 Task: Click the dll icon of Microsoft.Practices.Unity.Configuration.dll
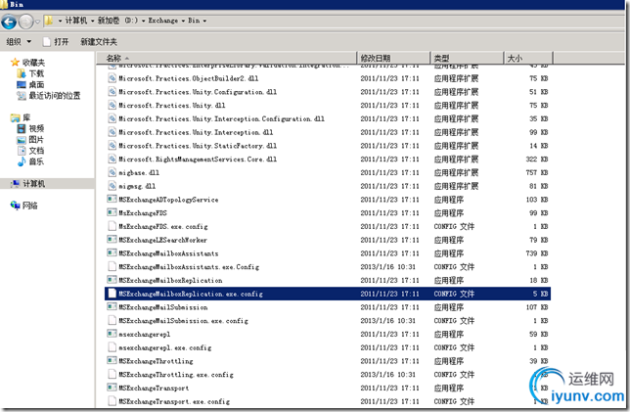click(112, 92)
